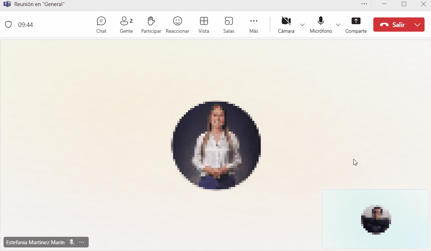Share screen with Comparte
The width and height of the screenshot is (431, 251).
(356, 25)
